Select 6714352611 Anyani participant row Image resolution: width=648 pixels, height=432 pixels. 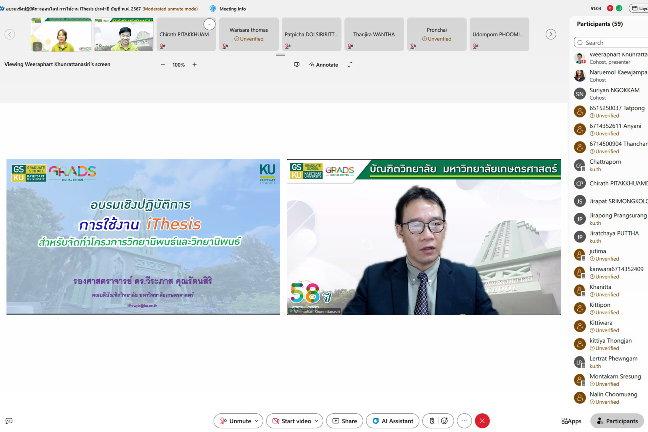pyautogui.click(x=611, y=130)
